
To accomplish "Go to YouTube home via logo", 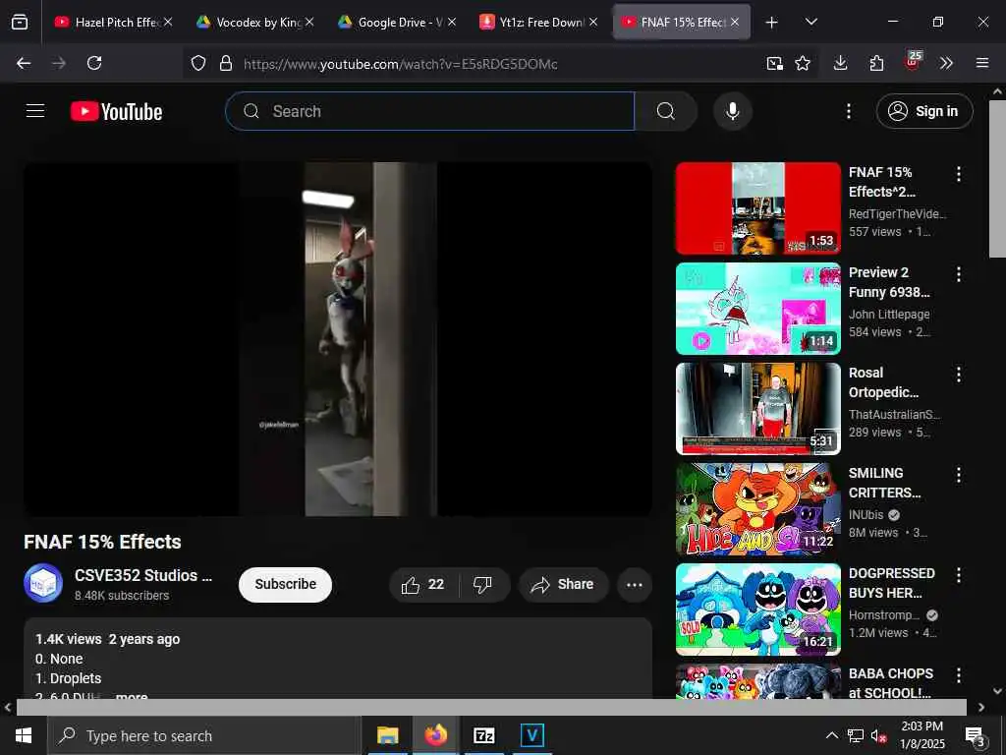I will click(x=116, y=112).
